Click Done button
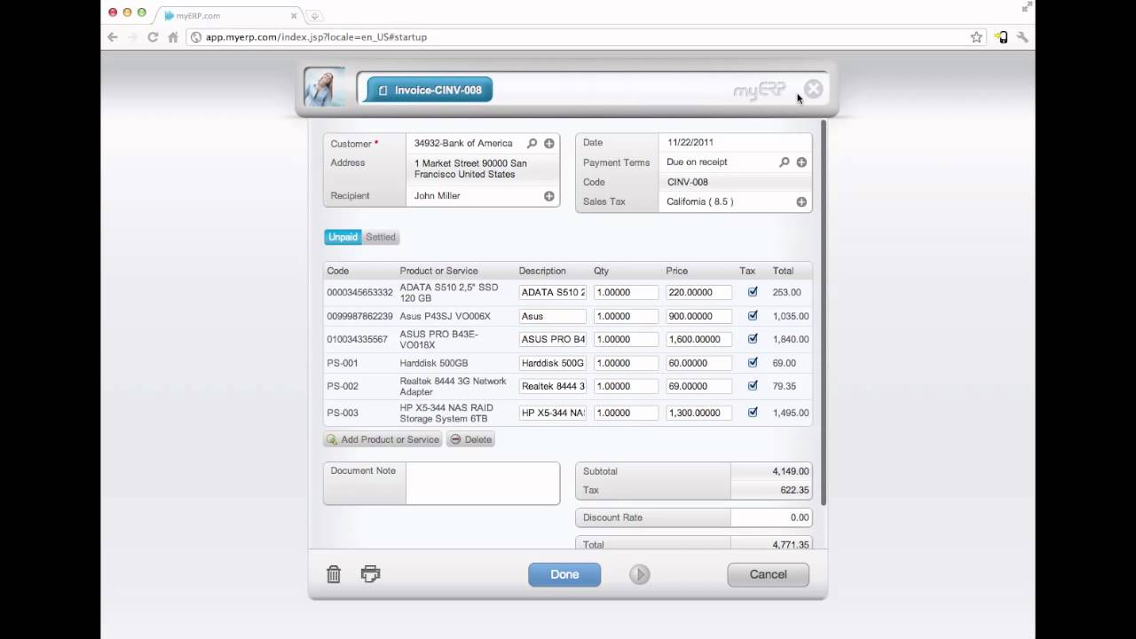1136x639 pixels. (564, 574)
